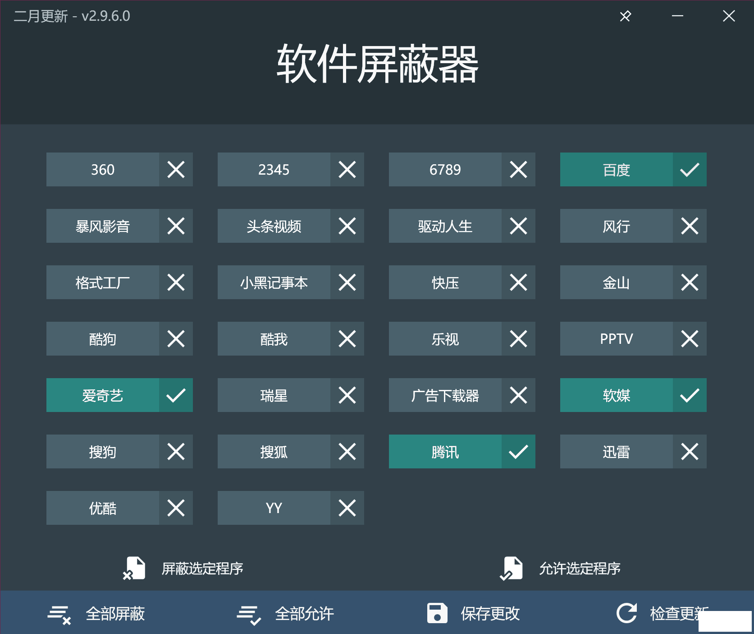Click 保存更改 to save changes

473,614
